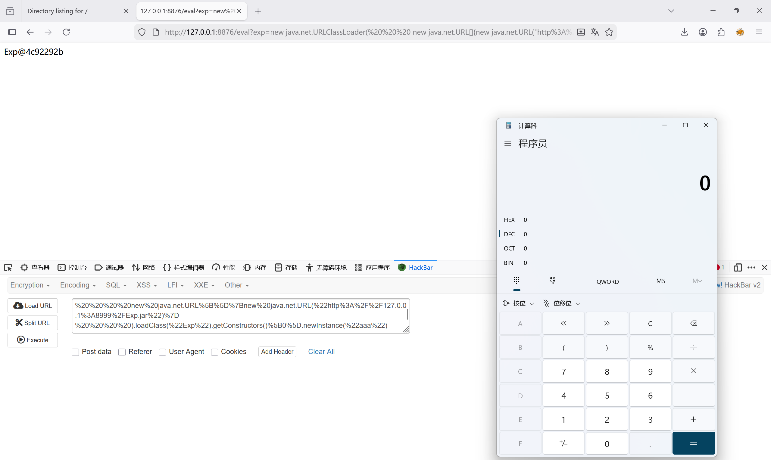Open the SQL dropdown menu
Viewport: 771px width, 460px height.
pyautogui.click(x=116, y=285)
